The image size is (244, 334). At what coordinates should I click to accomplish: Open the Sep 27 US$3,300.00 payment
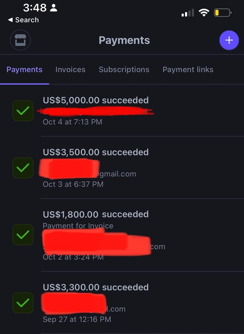tap(122, 303)
